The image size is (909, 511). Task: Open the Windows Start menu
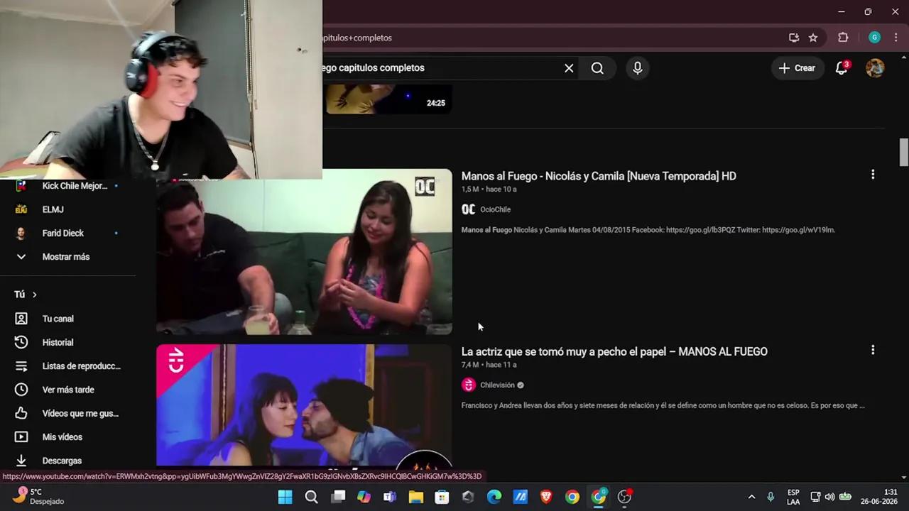(285, 497)
